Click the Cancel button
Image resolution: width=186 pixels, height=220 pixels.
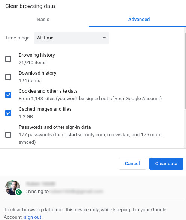click(x=132, y=164)
